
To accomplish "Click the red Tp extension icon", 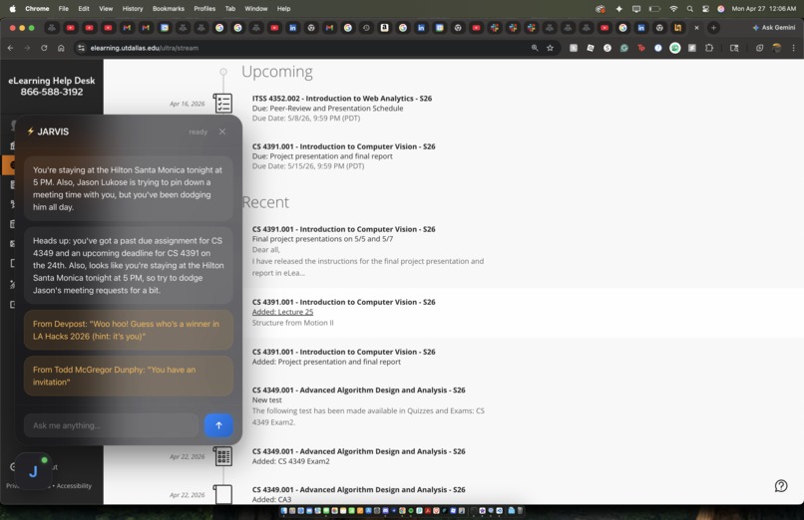I will point(641,48).
